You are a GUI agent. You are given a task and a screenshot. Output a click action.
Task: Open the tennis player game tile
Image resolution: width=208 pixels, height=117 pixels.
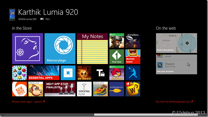tap(133, 73)
